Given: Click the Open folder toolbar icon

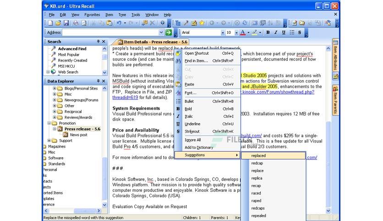Looking at the screenshot, I should tap(58, 23).
